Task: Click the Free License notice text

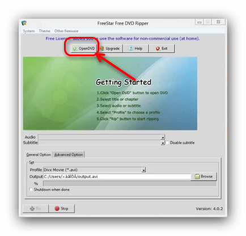Action: (122, 39)
